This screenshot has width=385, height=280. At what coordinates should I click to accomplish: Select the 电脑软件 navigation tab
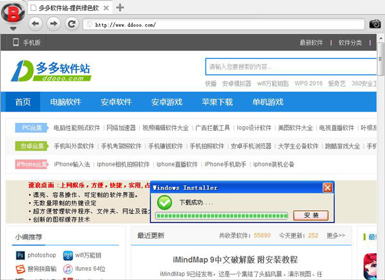65,102
